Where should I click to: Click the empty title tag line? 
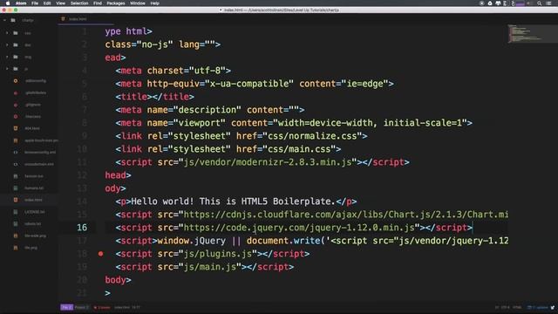(x=155, y=97)
